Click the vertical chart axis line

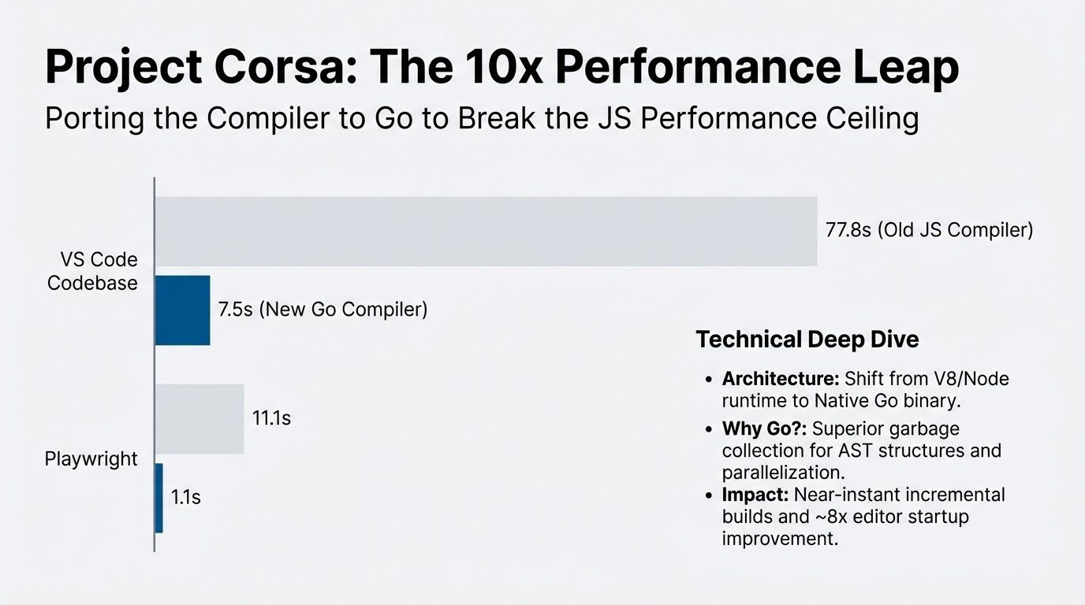point(154,364)
